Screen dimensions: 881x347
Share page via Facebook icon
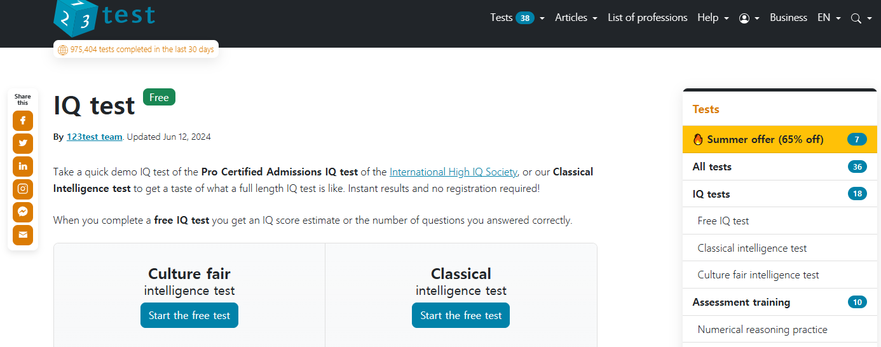23,121
